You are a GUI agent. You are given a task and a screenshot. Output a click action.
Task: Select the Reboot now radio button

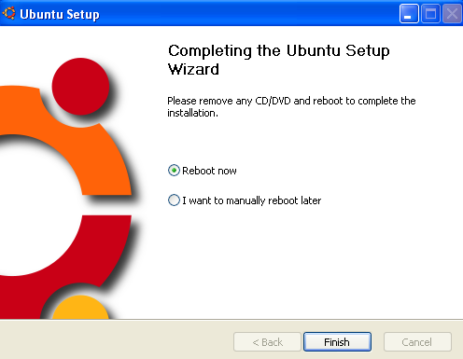point(174,171)
